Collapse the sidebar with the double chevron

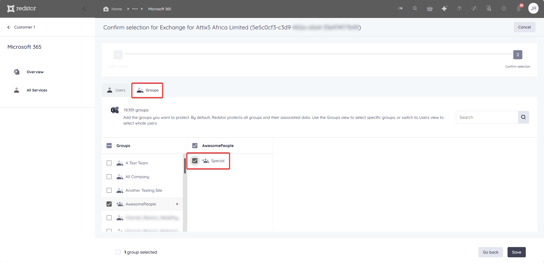pyautogui.click(x=84, y=9)
